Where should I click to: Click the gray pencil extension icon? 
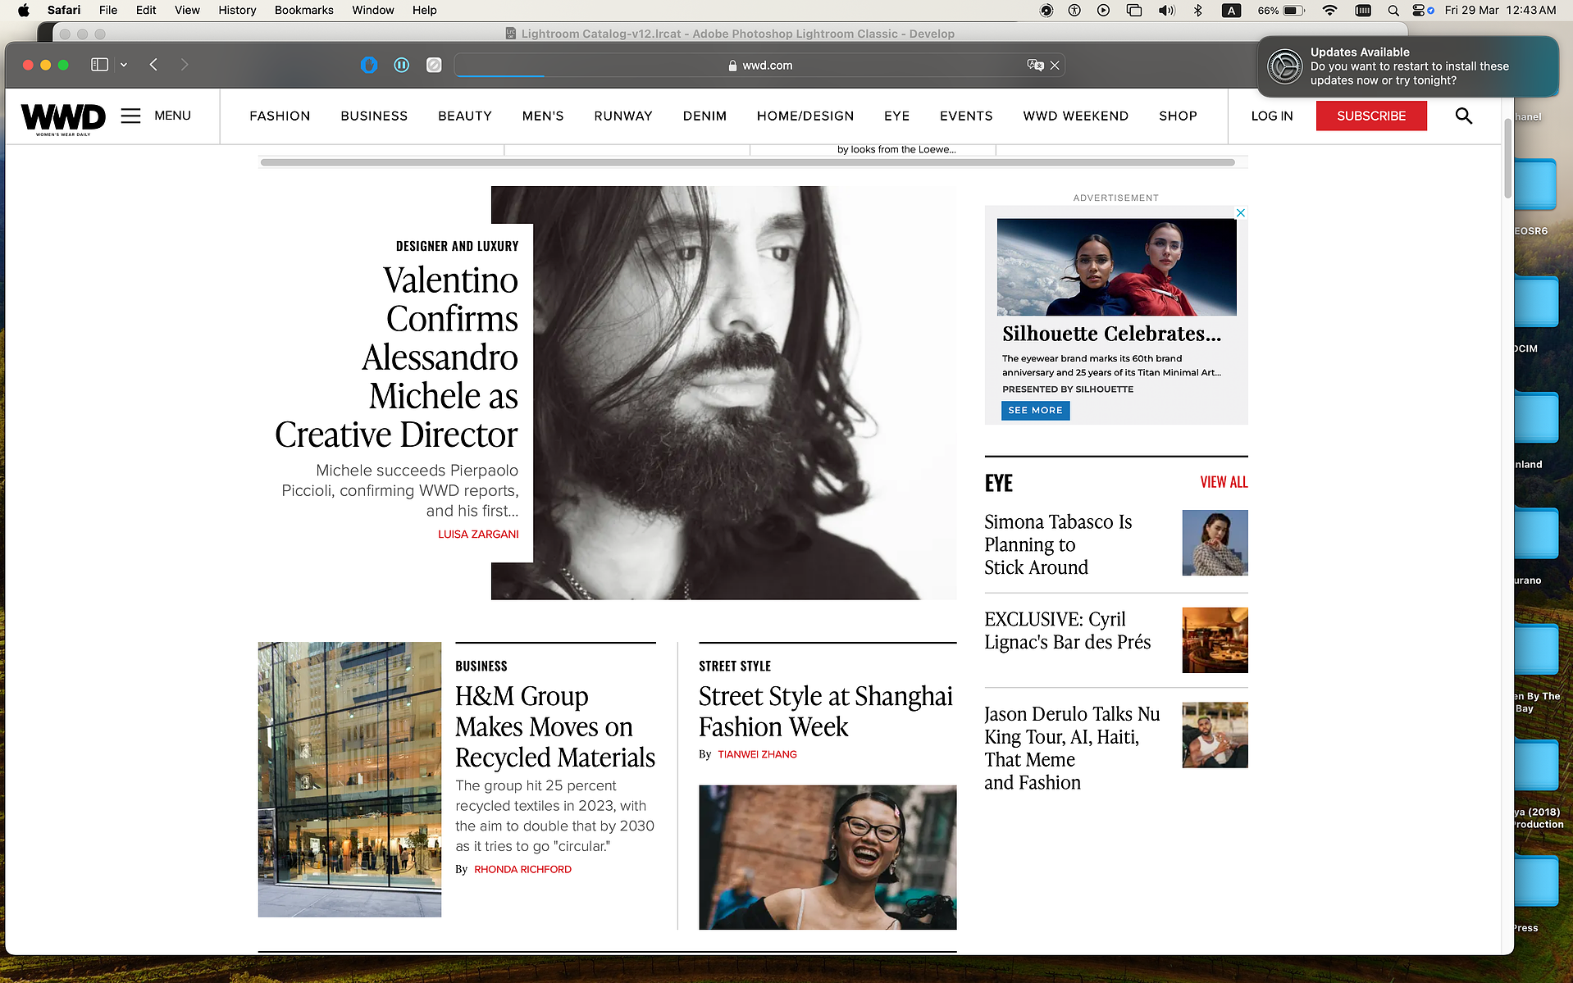click(x=434, y=65)
